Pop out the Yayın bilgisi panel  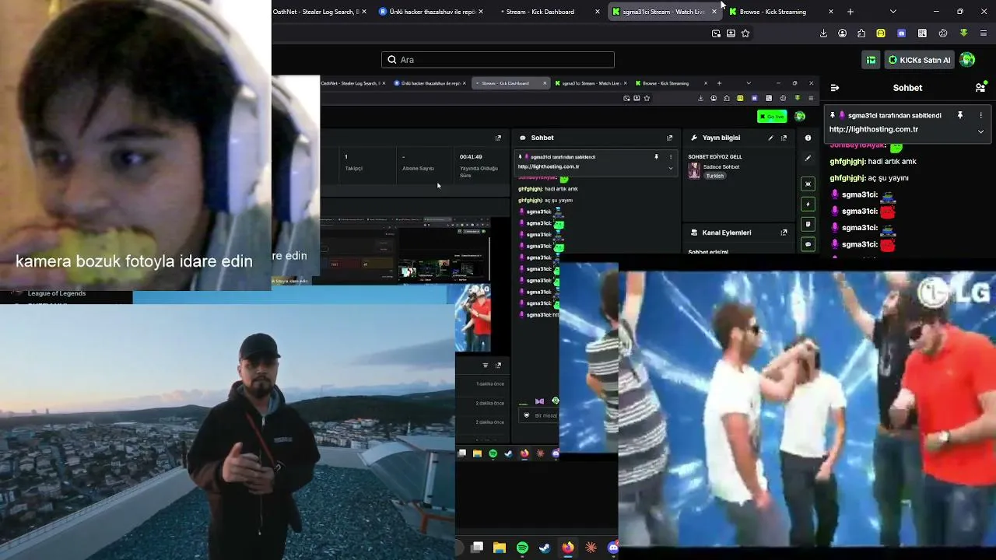[x=784, y=138]
